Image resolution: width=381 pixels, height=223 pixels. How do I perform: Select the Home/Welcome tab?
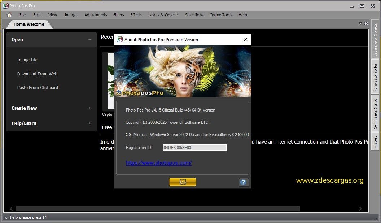pos(29,24)
